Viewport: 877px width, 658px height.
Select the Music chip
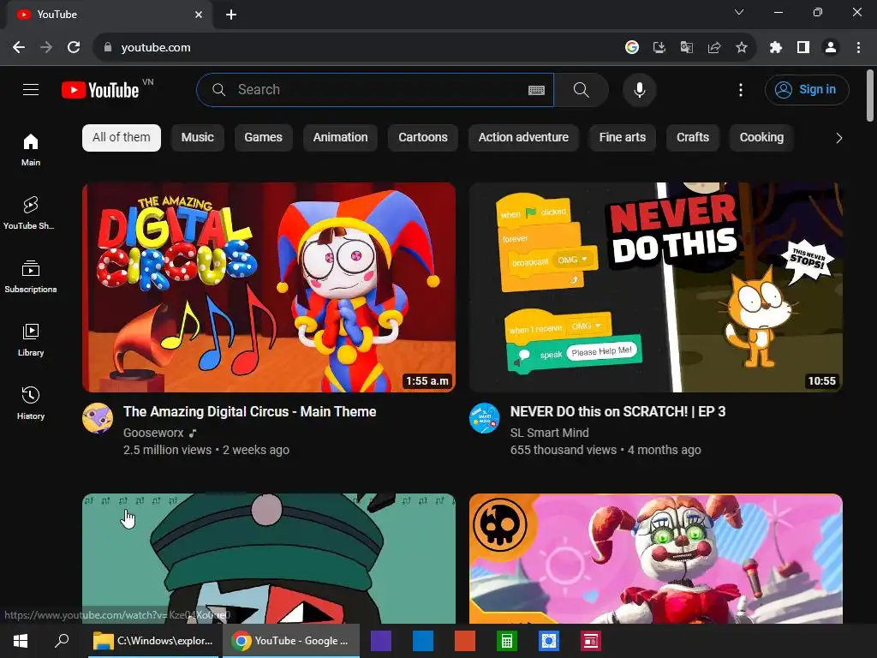[198, 138]
